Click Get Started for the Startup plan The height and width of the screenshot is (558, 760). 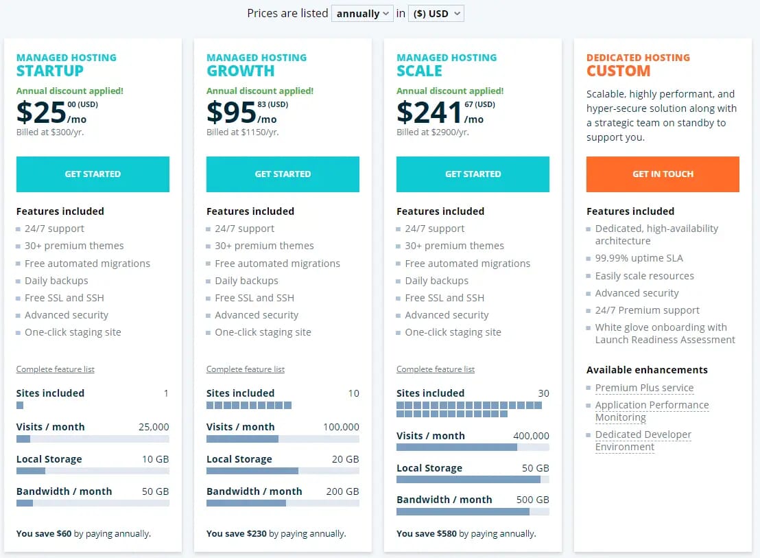pos(93,174)
